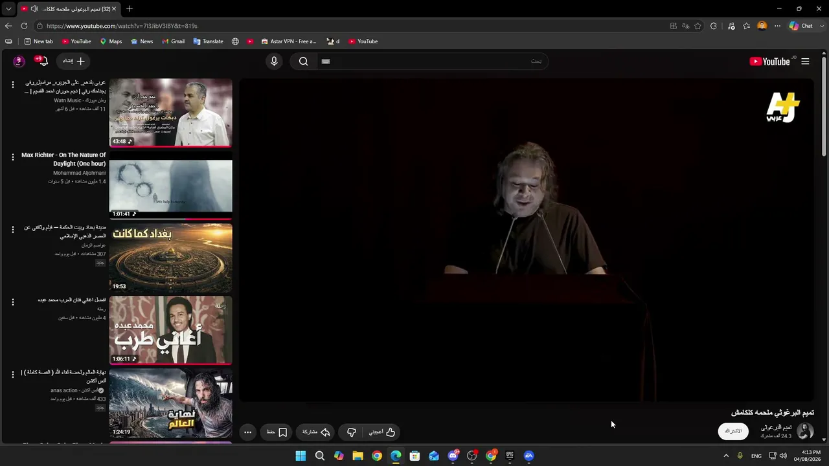
Task: Like the video with thumbs-up button
Action: pyautogui.click(x=382, y=432)
